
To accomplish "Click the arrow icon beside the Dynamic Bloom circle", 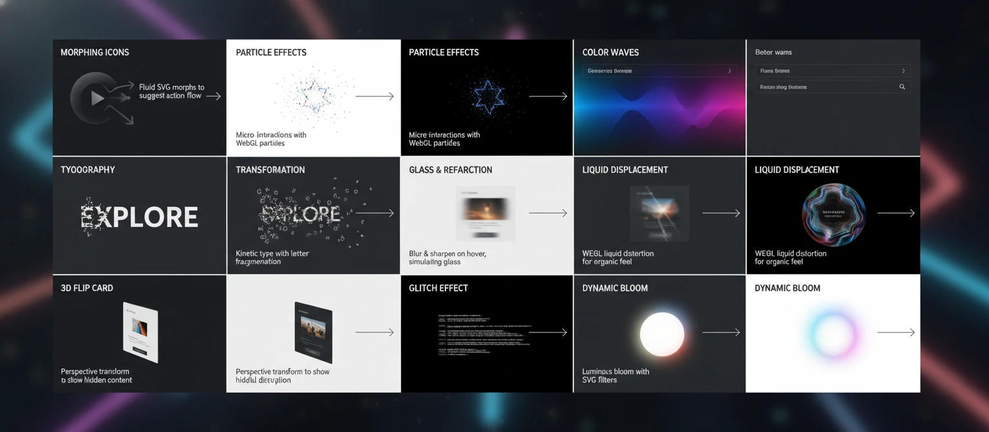I will [722, 332].
